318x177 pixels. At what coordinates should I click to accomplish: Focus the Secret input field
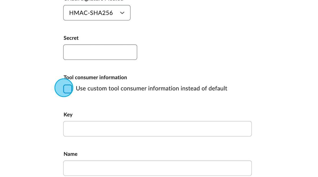pos(100,52)
